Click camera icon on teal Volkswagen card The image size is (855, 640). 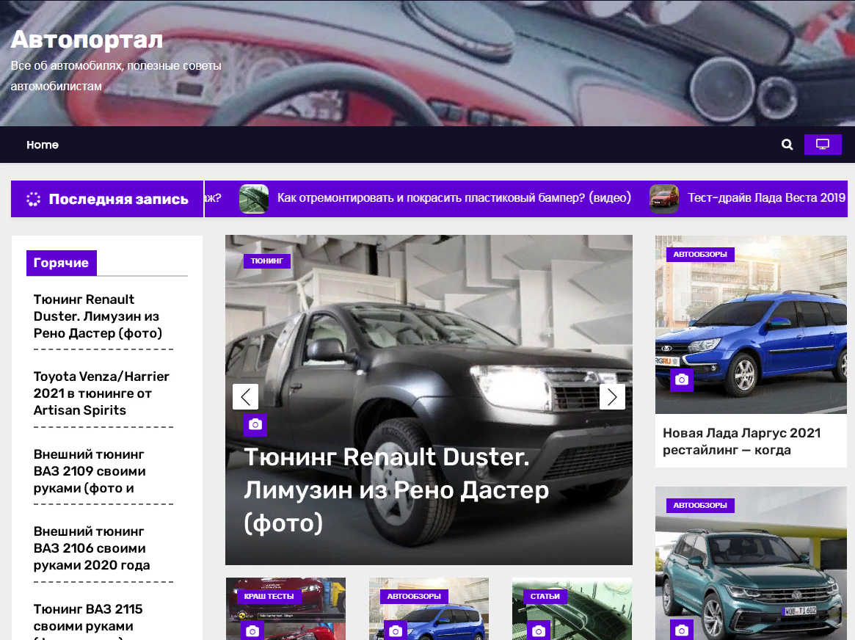pos(682,630)
